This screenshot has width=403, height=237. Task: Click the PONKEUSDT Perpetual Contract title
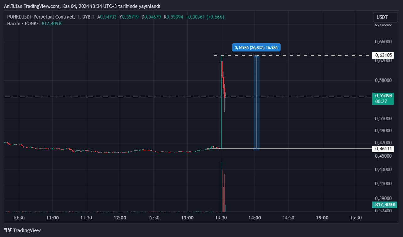pos(41,17)
